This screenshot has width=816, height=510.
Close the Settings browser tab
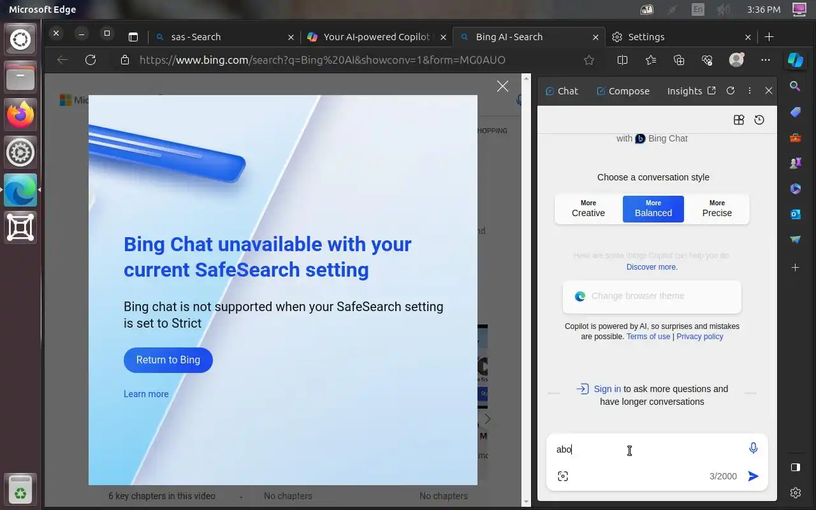point(748,37)
